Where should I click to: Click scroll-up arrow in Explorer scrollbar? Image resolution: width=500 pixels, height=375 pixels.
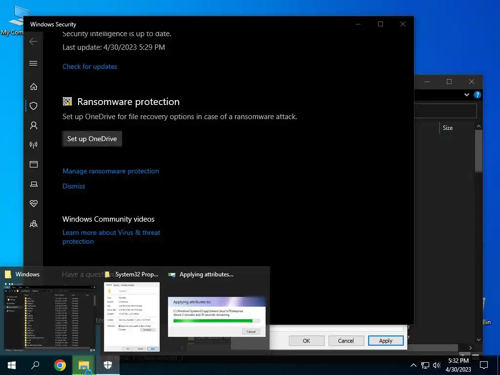479,126
